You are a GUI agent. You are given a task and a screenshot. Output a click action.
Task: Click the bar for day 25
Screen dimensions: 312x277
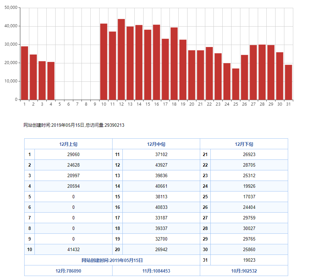(x=236, y=84)
